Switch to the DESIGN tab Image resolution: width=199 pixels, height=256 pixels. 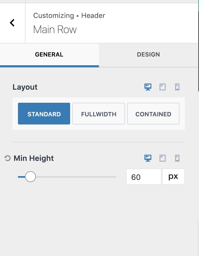[148, 55]
